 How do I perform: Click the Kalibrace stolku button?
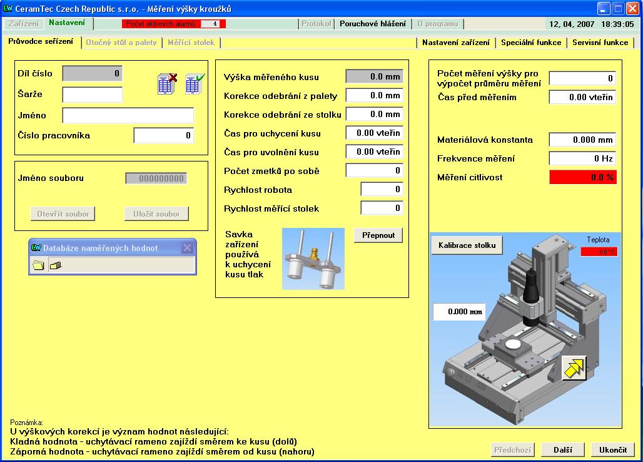[467, 245]
